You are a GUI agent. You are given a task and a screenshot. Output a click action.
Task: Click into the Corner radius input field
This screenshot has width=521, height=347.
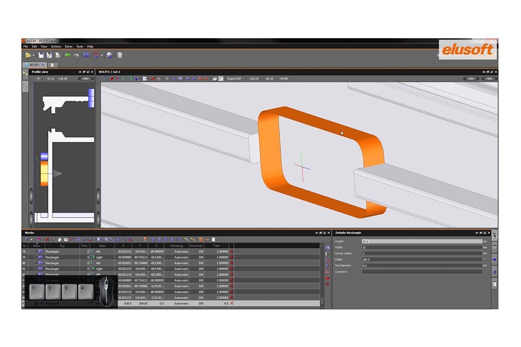[x=422, y=253]
